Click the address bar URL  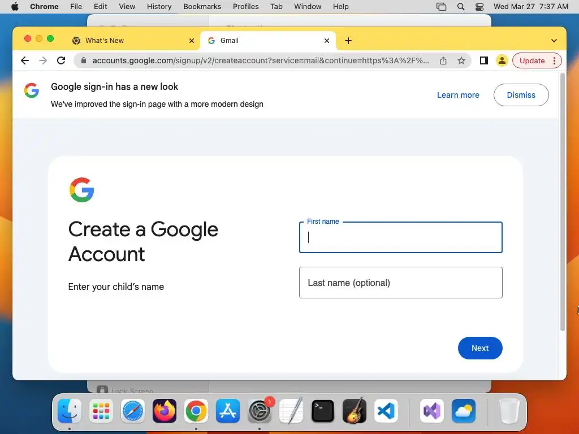click(x=261, y=60)
